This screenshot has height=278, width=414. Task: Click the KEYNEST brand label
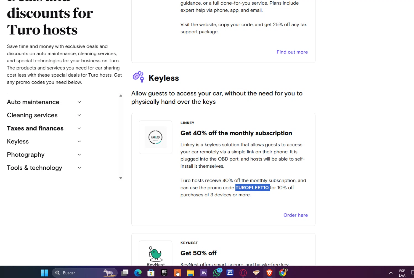pyautogui.click(x=189, y=243)
